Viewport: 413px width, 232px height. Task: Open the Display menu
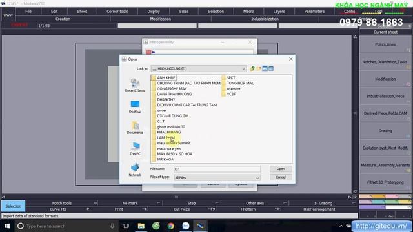coord(154,12)
